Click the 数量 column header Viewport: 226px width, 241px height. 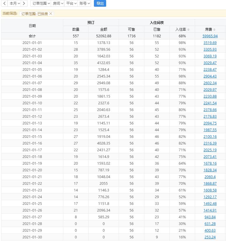[76, 29]
